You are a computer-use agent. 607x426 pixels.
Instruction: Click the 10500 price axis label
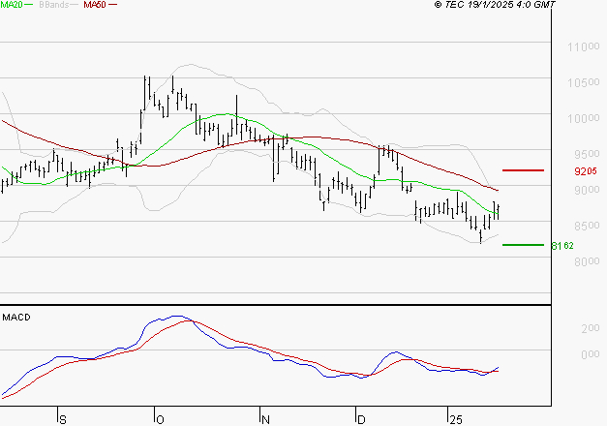coord(584,82)
